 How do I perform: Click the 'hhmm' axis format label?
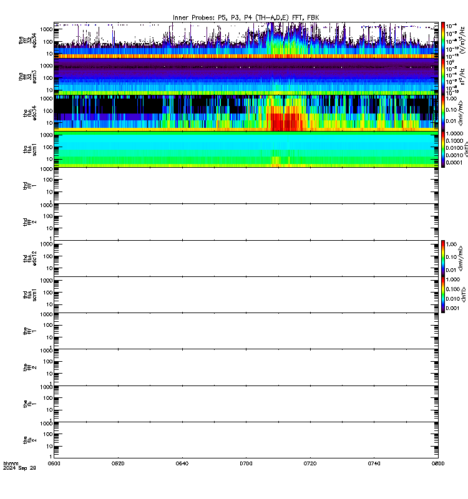coord(11,463)
